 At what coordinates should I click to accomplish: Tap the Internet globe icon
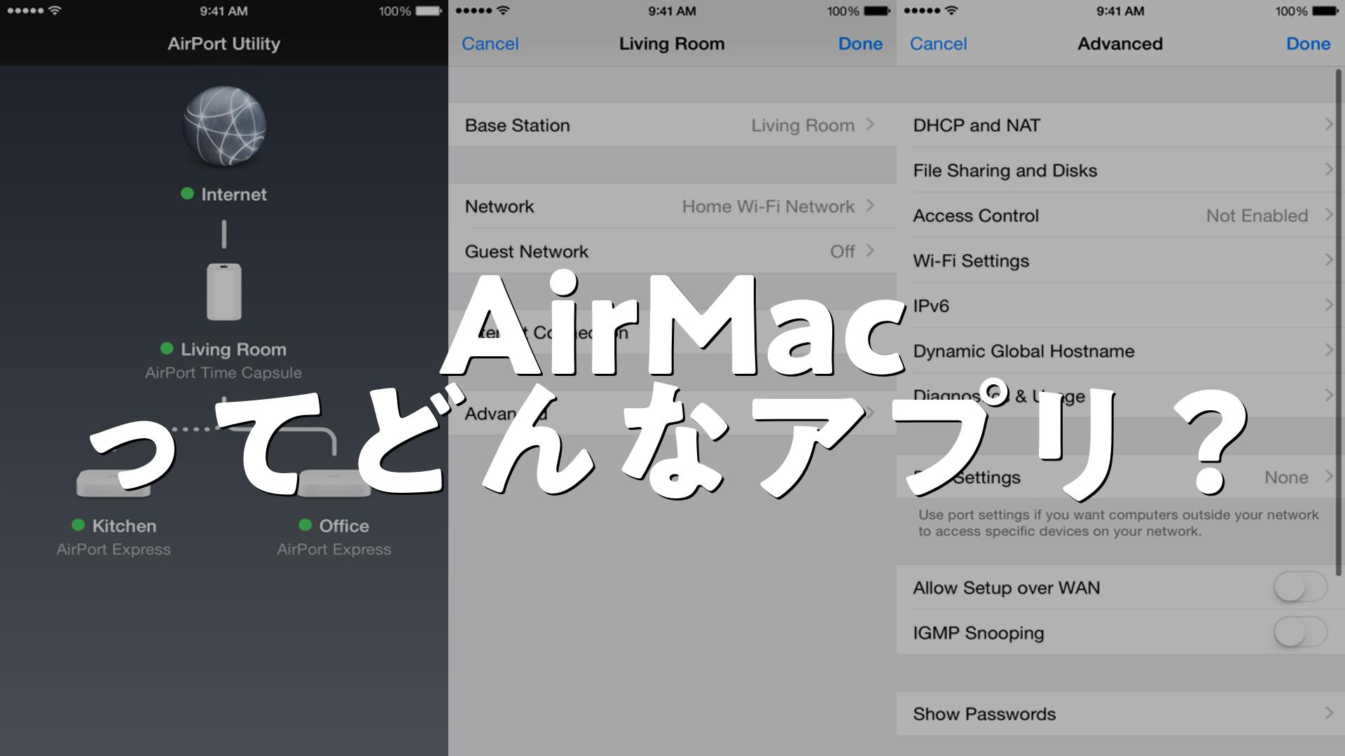point(224,127)
